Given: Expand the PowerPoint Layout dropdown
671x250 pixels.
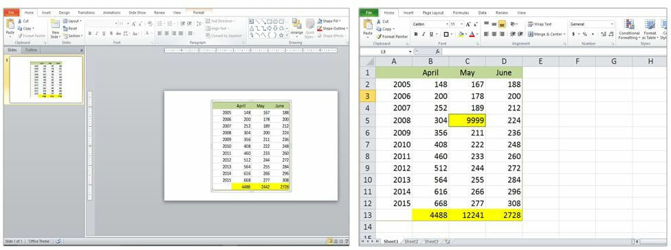Looking at the screenshot, I should [72, 21].
